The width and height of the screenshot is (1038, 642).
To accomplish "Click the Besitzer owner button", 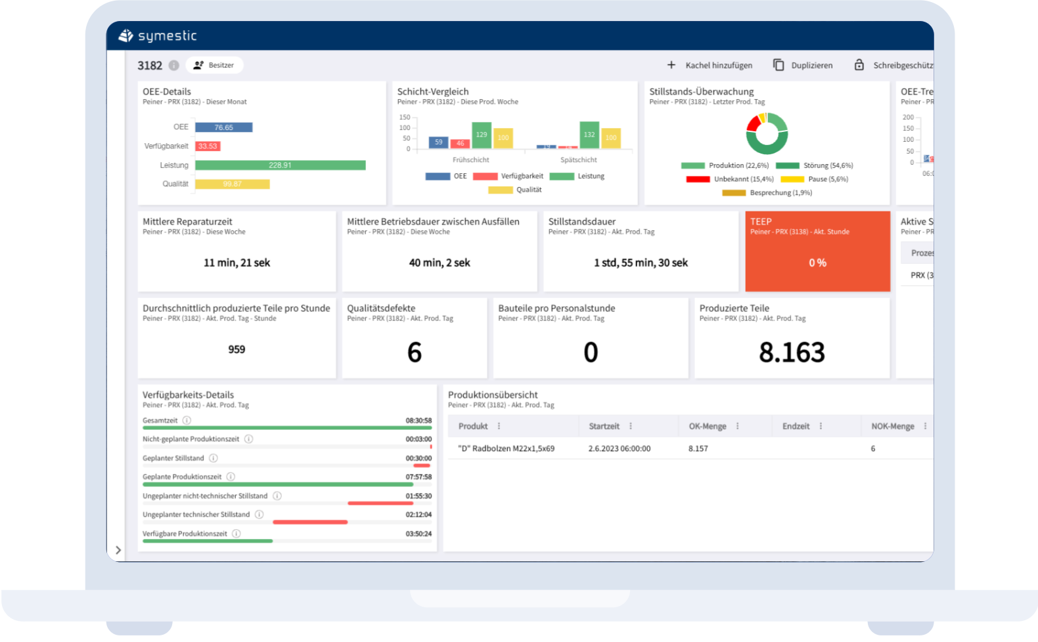I will [214, 65].
